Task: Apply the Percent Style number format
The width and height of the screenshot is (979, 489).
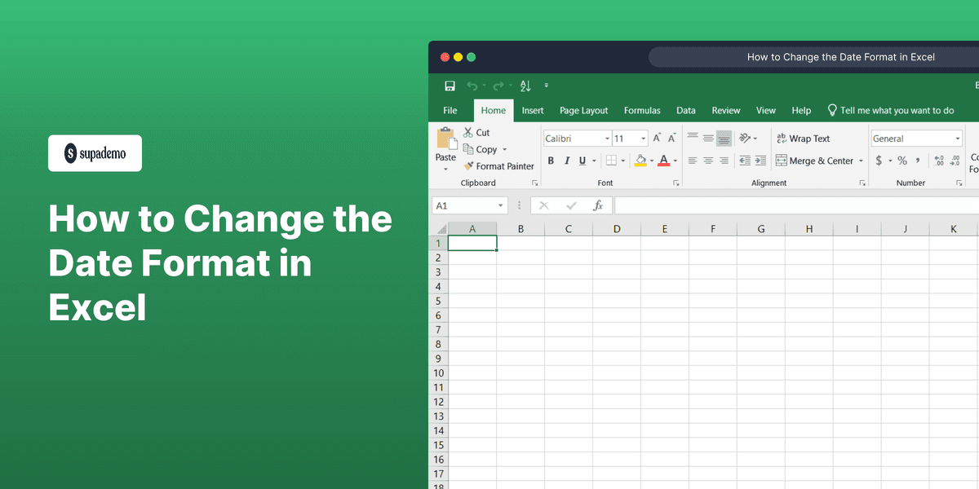Action: point(902,161)
